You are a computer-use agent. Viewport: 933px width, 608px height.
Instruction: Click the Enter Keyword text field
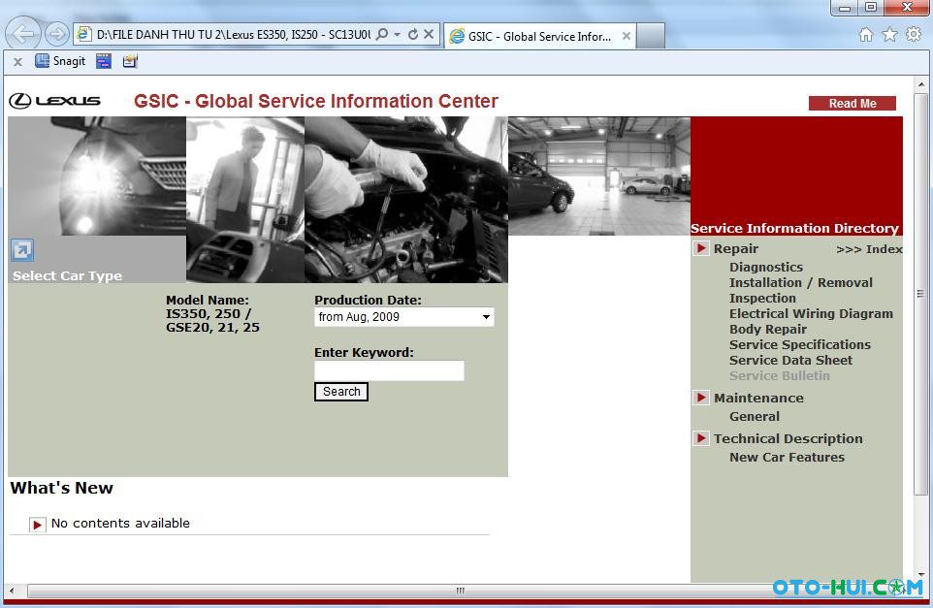coord(389,370)
